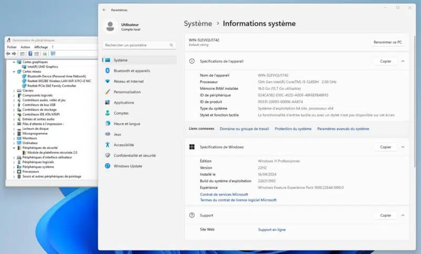
Task: Click the back arrow in Paramètres
Action: tap(104, 9)
